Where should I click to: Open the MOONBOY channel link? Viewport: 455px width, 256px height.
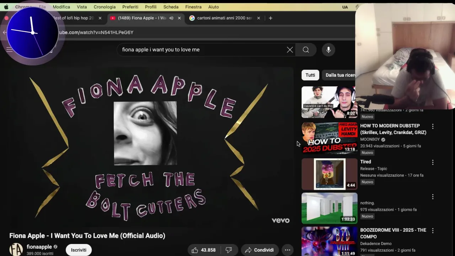click(x=370, y=139)
